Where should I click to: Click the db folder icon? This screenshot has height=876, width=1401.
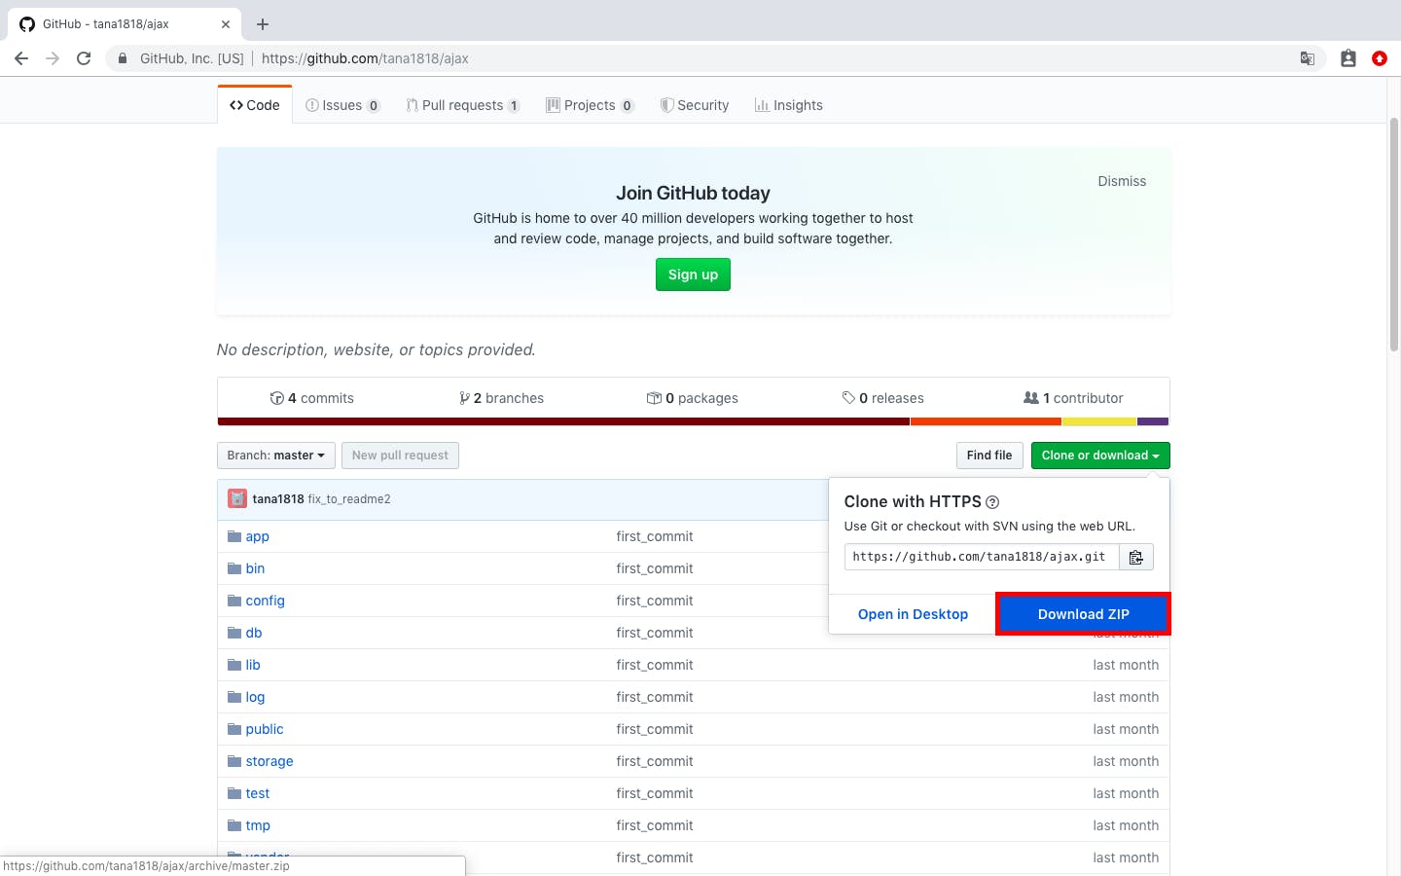coord(234,633)
